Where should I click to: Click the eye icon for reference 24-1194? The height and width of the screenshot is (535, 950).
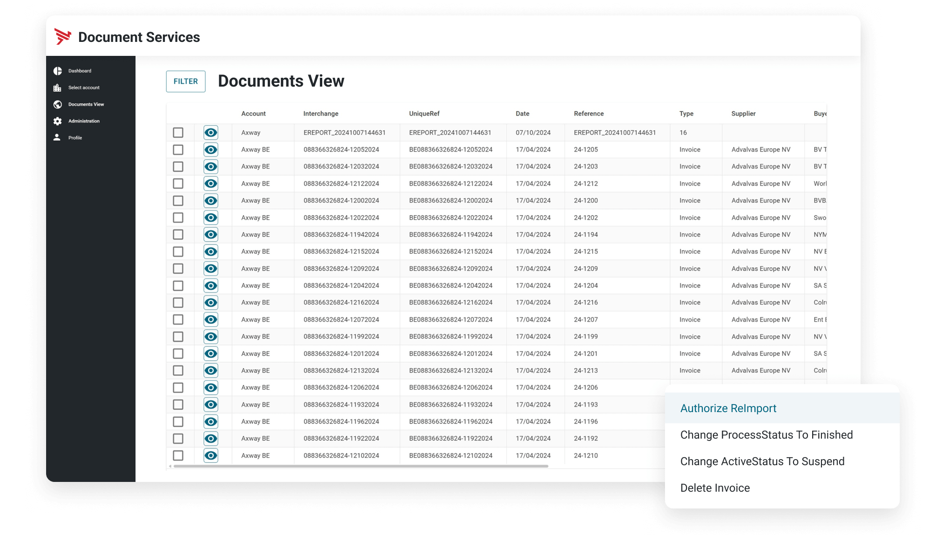coord(211,235)
